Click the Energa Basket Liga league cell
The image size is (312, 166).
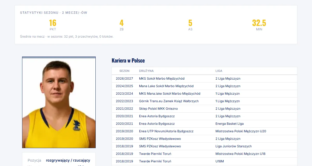tap(230, 124)
